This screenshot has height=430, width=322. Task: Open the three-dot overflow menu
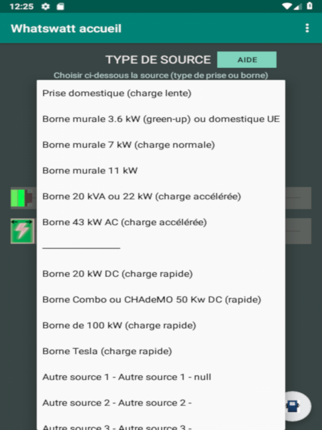[x=307, y=28]
